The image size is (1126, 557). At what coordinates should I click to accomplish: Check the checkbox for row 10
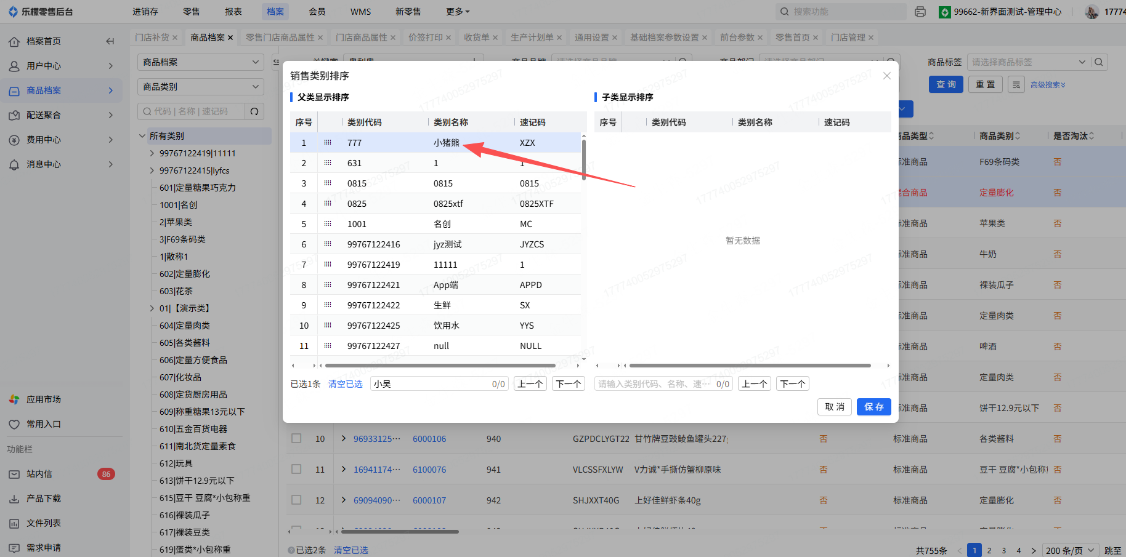pyautogui.click(x=296, y=439)
